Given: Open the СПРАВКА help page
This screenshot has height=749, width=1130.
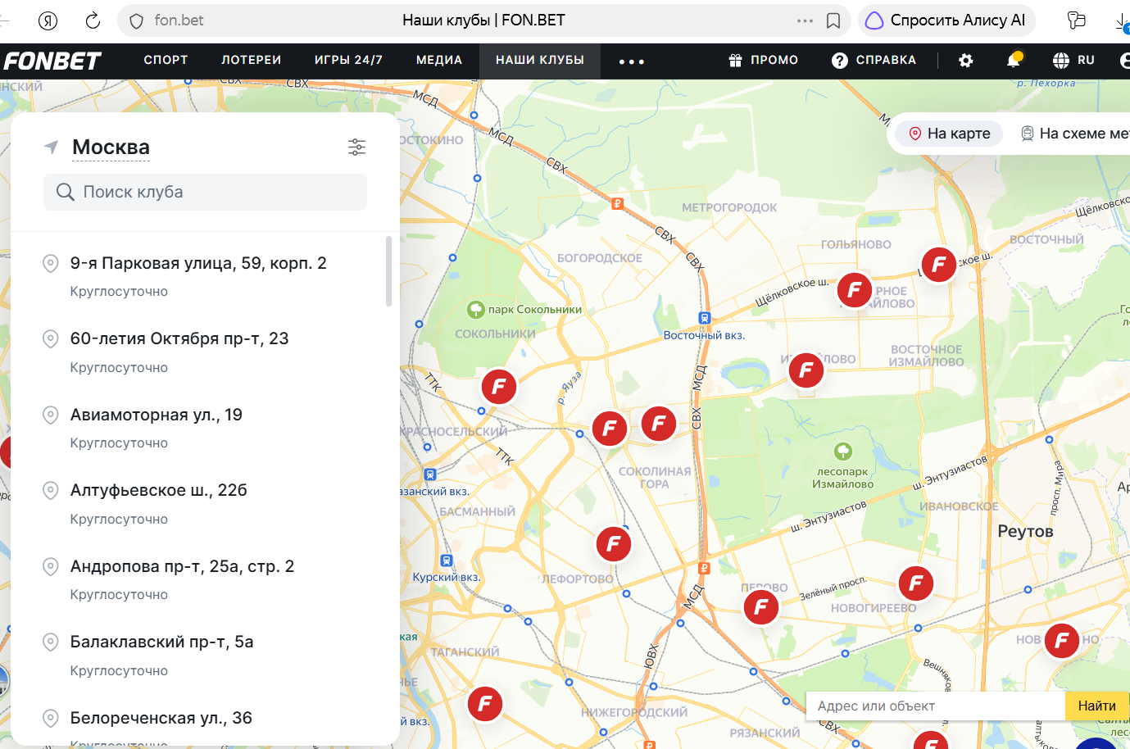Looking at the screenshot, I should click(886, 61).
